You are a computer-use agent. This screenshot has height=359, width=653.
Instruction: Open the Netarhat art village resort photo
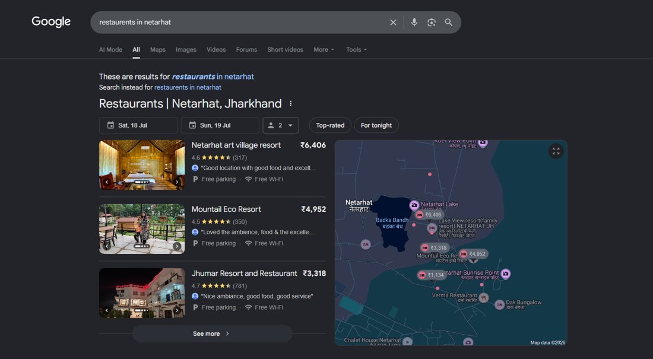tap(142, 165)
